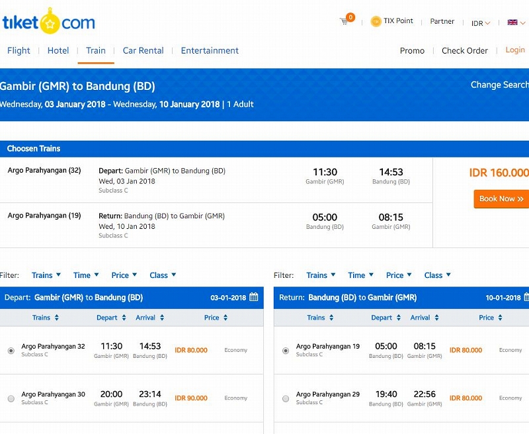The height and width of the screenshot is (434, 529).
Task: Sort departure list by Price column
Action: (216, 318)
